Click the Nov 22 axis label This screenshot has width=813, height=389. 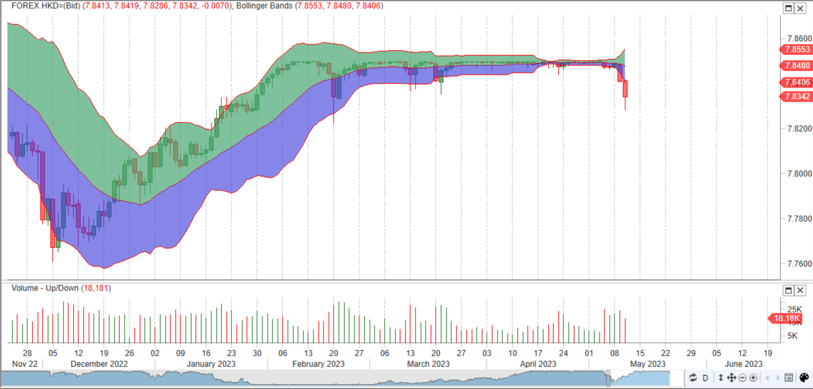25,364
